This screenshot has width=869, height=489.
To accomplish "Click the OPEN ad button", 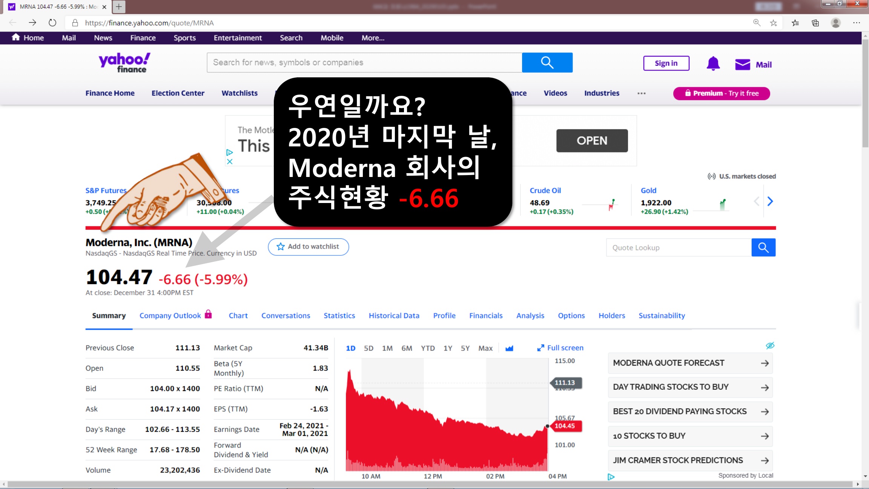I will 592,141.
